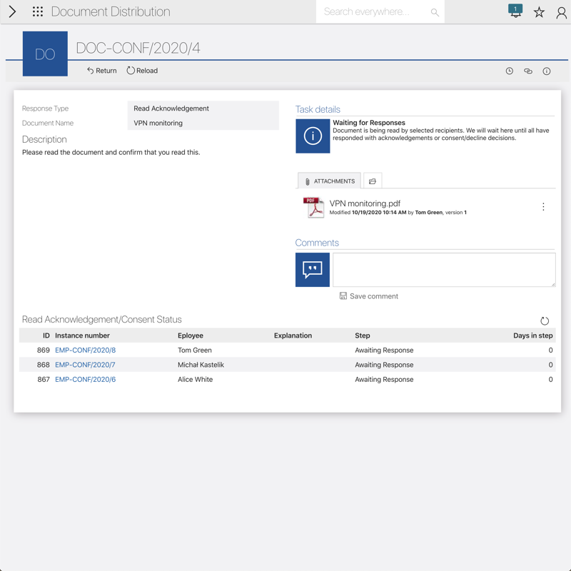The height and width of the screenshot is (571, 571).
Task: Open the applications grid menu
Action: 38,11
